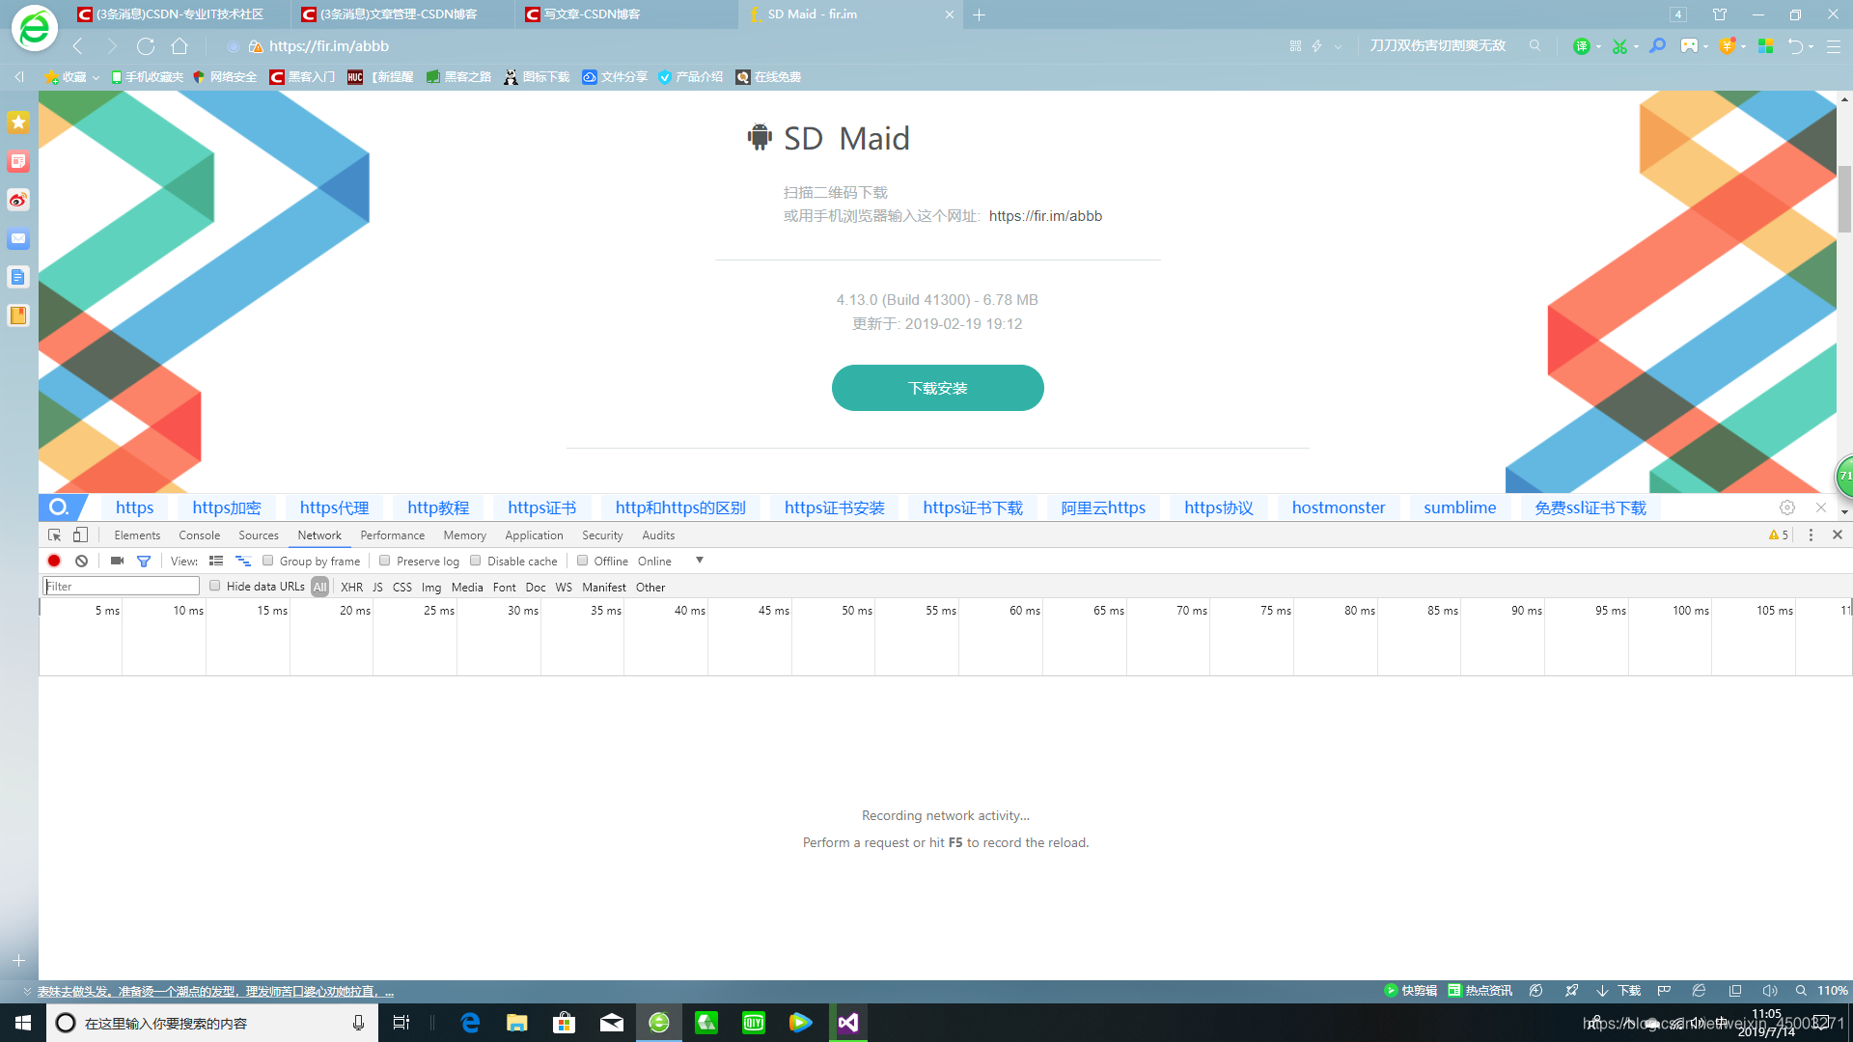Image resolution: width=1853 pixels, height=1042 pixels.
Task: Click the Clear network log icon
Action: point(81,560)
